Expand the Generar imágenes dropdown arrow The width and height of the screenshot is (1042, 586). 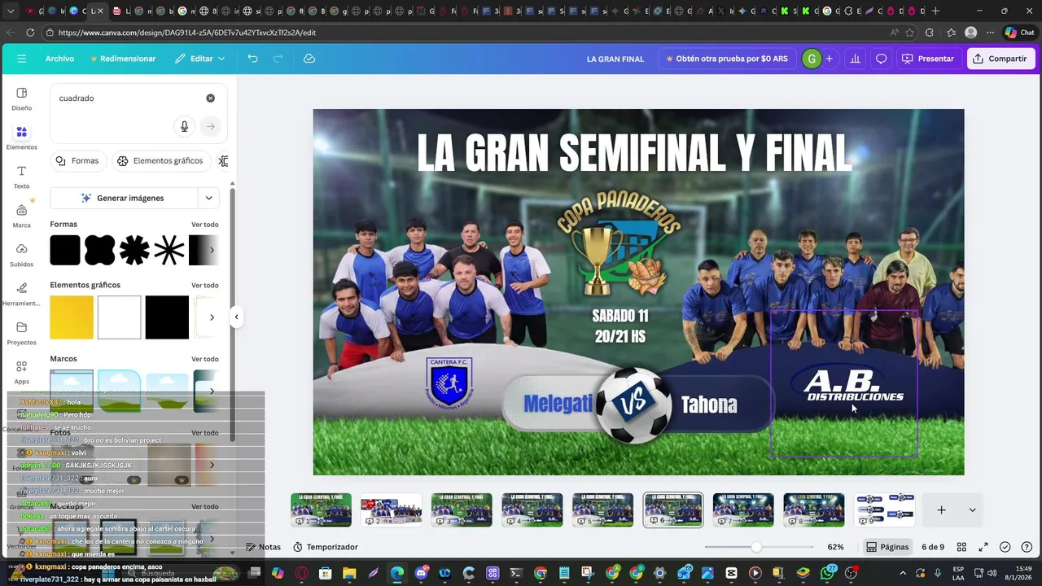tap(209, 198)
